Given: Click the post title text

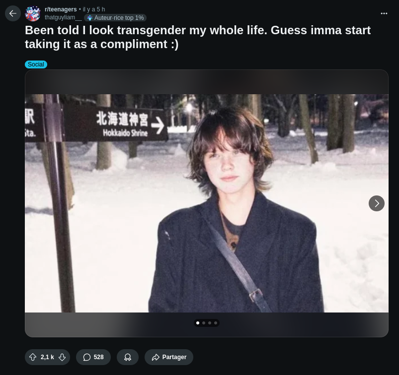Looking at the screenshot, I should [198, 37].
